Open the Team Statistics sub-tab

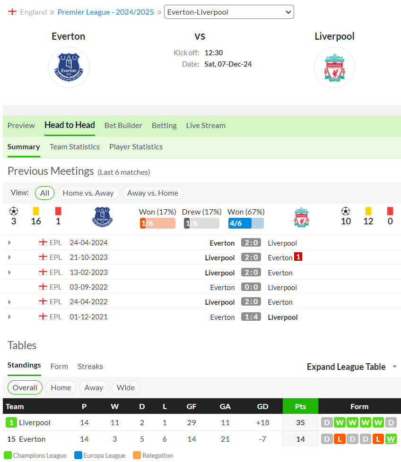pyautogui.click(x=75, y=147)
